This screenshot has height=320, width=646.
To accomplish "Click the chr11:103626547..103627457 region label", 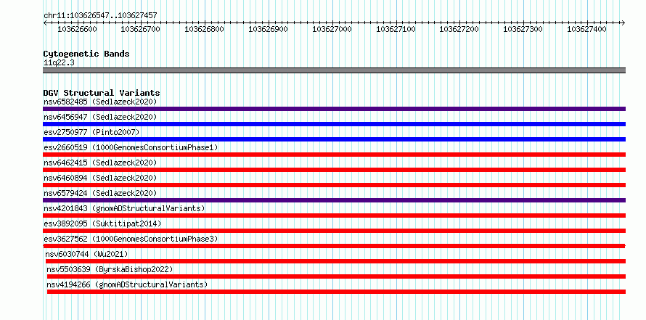I will pyautogui.click(x=100, y=15).
